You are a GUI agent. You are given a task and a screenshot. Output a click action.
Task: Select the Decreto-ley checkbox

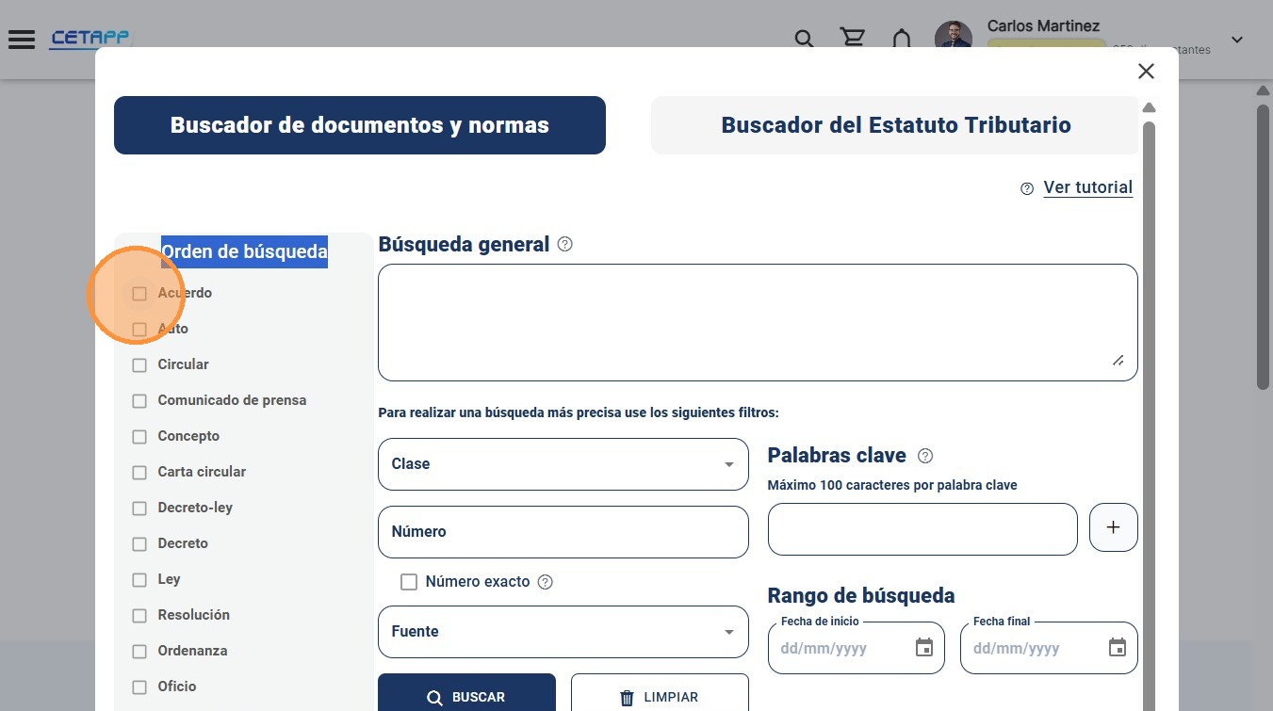[139, 509]
